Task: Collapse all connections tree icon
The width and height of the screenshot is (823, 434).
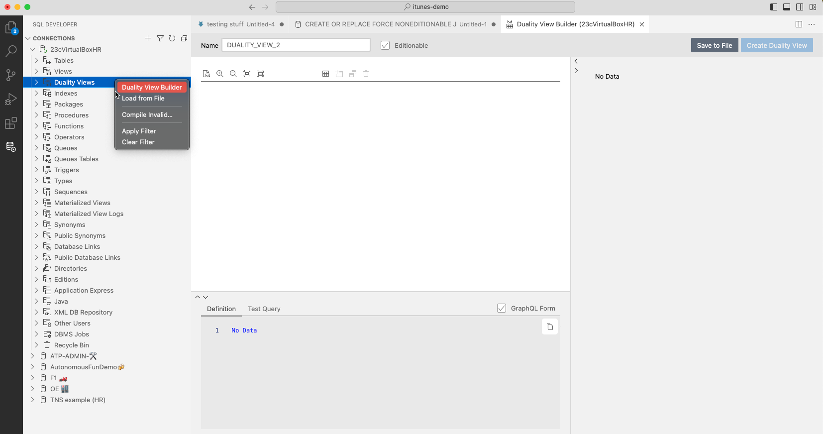Action: pyautogui.click(x=184, y=38)
